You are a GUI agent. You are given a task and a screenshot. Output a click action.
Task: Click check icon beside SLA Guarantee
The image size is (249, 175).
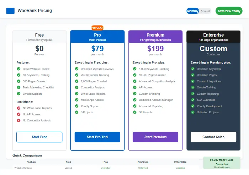coord(193,100)
